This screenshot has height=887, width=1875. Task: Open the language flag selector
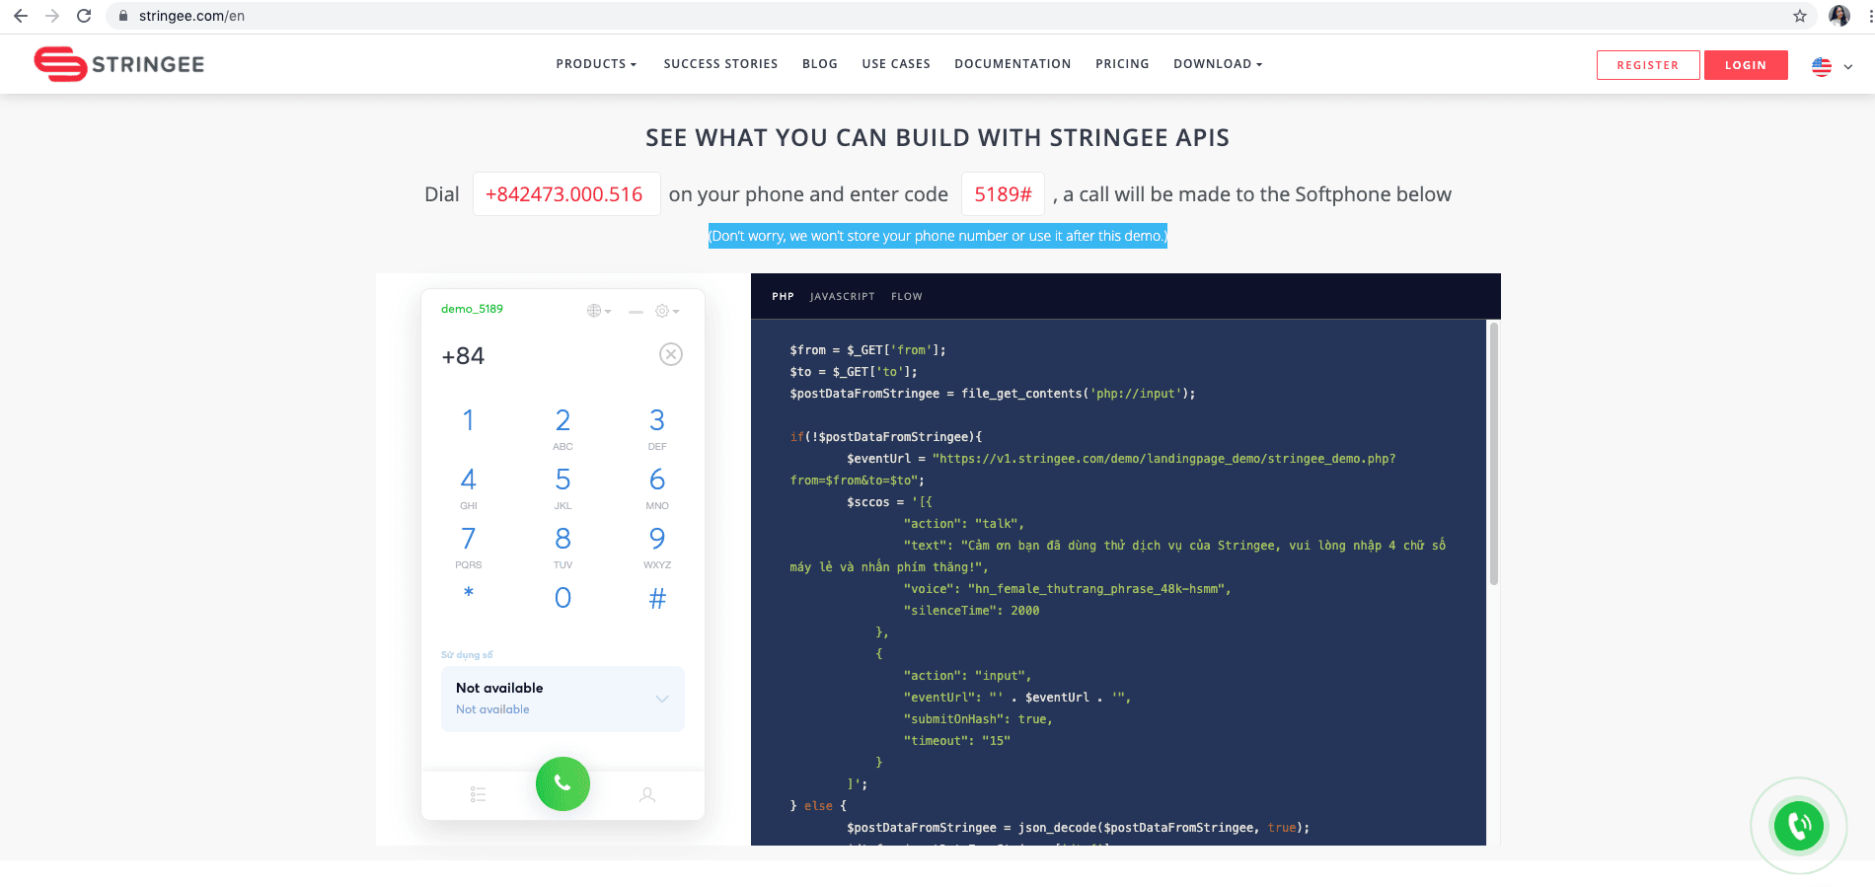[x=1832, y=66]
